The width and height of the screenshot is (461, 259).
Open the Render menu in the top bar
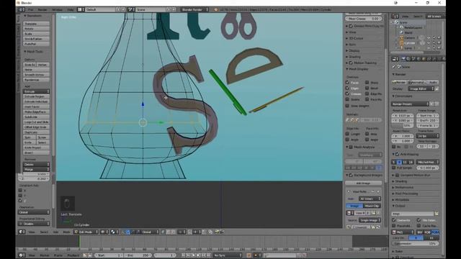[42, 9]
